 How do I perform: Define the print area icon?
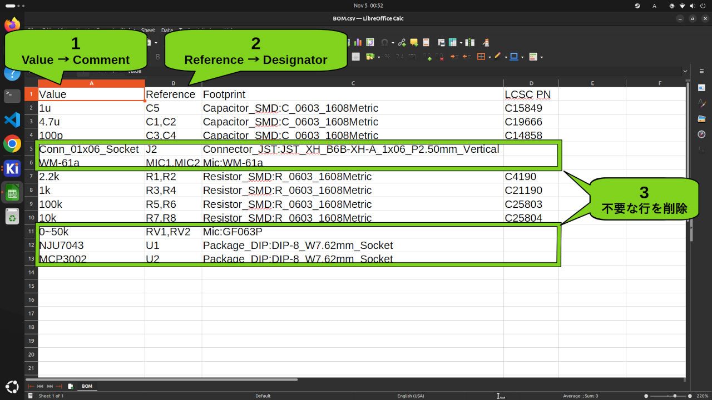click(441, 42)
